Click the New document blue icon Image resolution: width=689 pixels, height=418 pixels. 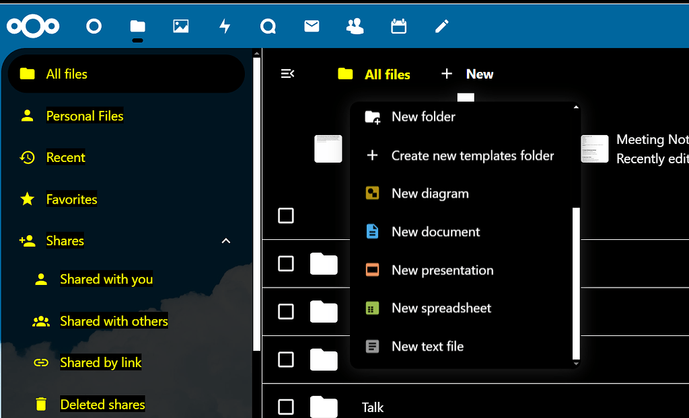pos(373,231)
